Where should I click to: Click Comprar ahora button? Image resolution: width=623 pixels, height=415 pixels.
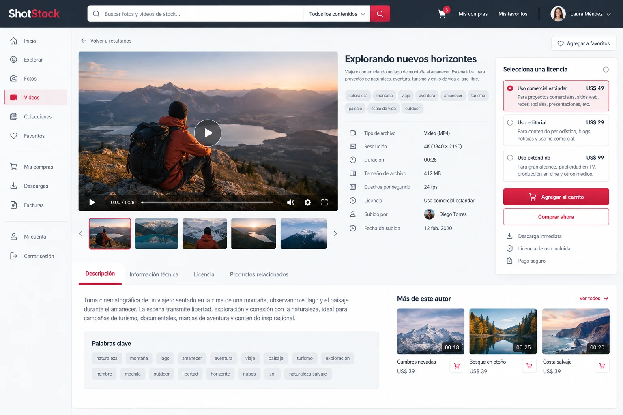click(x=556, y=217)
